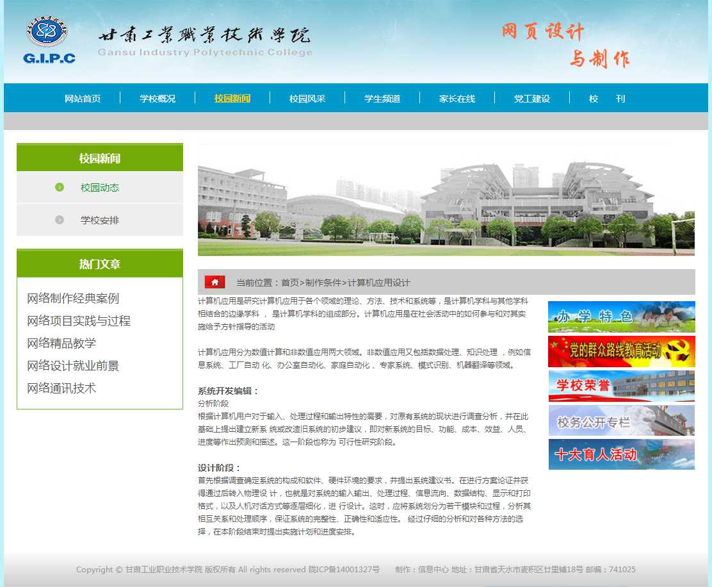Open 党工建设 from the navigation bar

(x=532, y=99)
